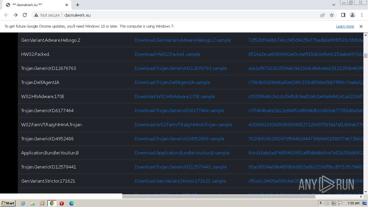Download Application.Bundler.YouXun.B sample
This screenshot has height=207, width=368.
182,153
